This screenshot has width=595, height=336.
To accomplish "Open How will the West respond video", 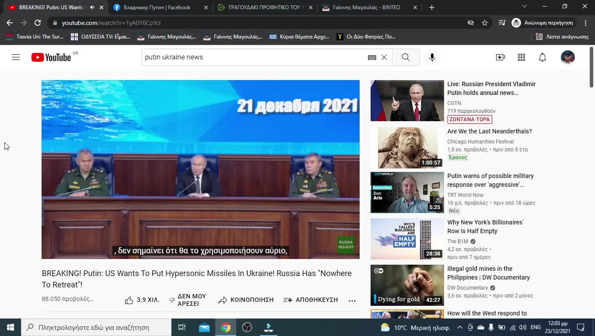I will [487, 314].
